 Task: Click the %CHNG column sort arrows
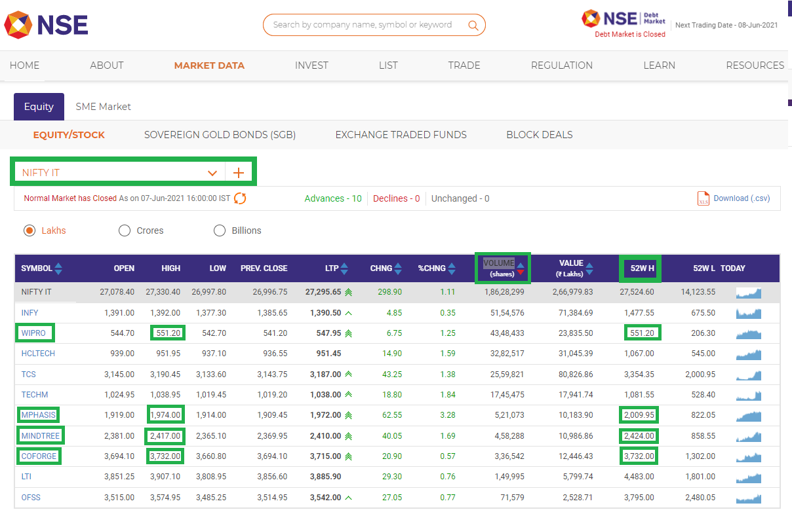[451, 268]
